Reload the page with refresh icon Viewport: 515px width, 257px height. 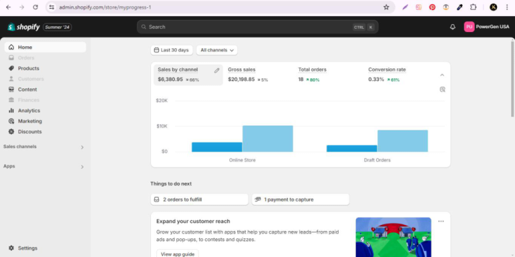[x=36, y=7]
